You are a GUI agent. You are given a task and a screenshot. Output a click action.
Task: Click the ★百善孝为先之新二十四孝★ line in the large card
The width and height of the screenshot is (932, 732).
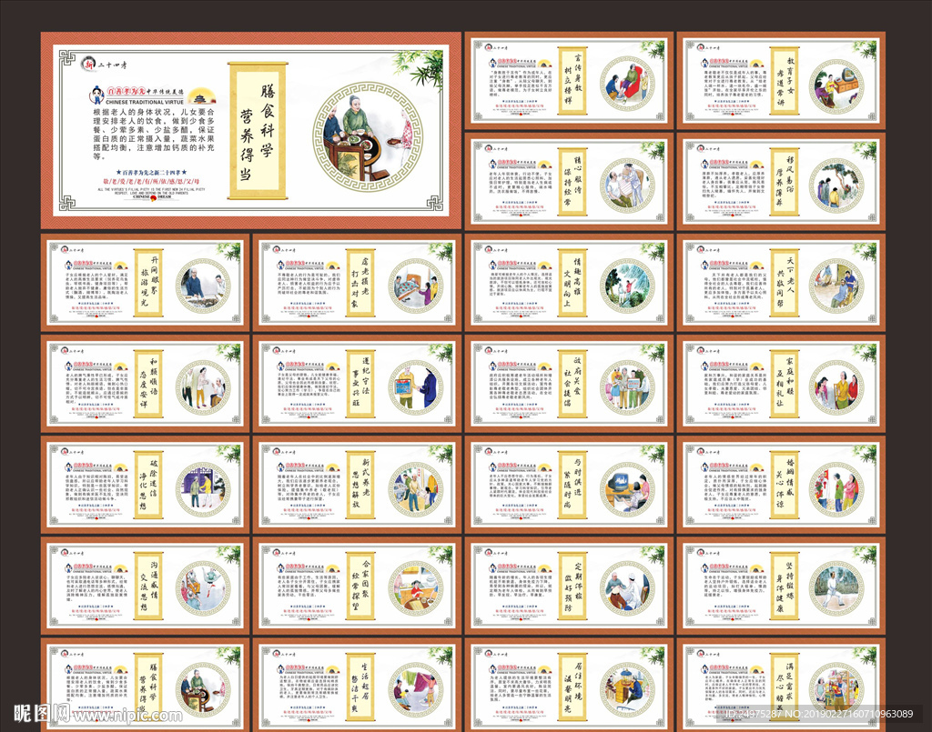152,172
